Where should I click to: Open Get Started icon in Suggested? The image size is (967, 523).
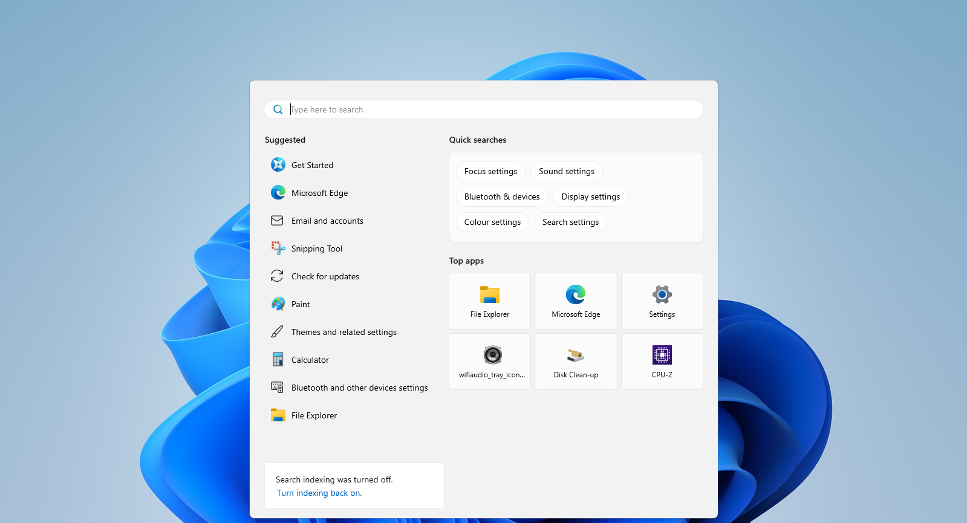pos(278,164)
